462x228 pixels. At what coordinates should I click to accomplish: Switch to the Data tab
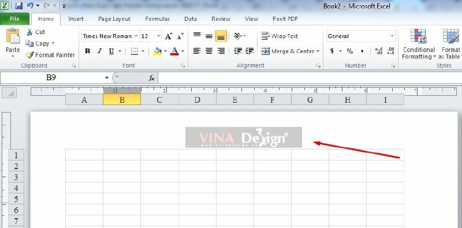[x=191, y=19]
